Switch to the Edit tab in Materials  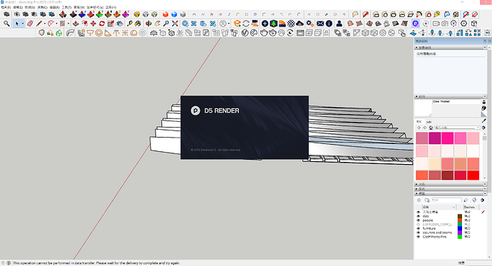pos(429,122)
